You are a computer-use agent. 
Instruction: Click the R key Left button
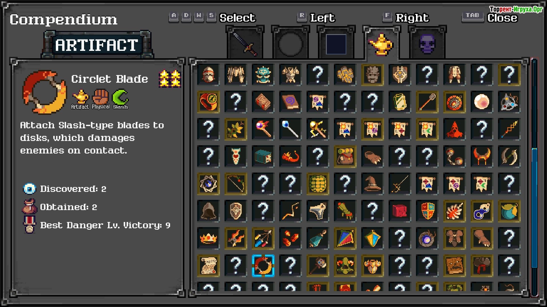click(316, 17)
